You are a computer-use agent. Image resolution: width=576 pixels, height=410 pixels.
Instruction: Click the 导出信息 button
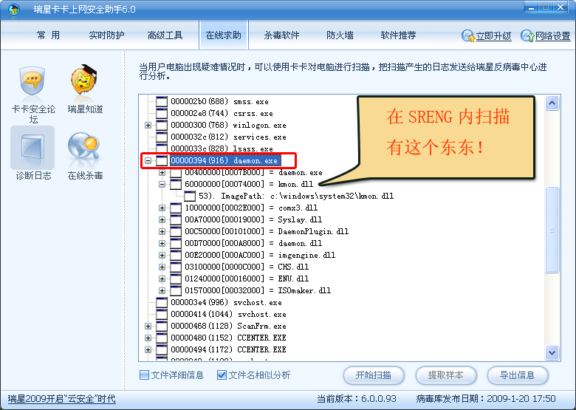coord(517,375)
